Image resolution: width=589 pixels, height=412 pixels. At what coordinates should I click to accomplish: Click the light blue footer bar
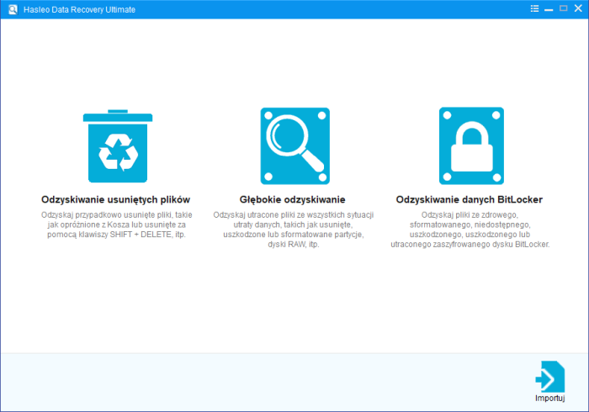[x=252, y=381]
